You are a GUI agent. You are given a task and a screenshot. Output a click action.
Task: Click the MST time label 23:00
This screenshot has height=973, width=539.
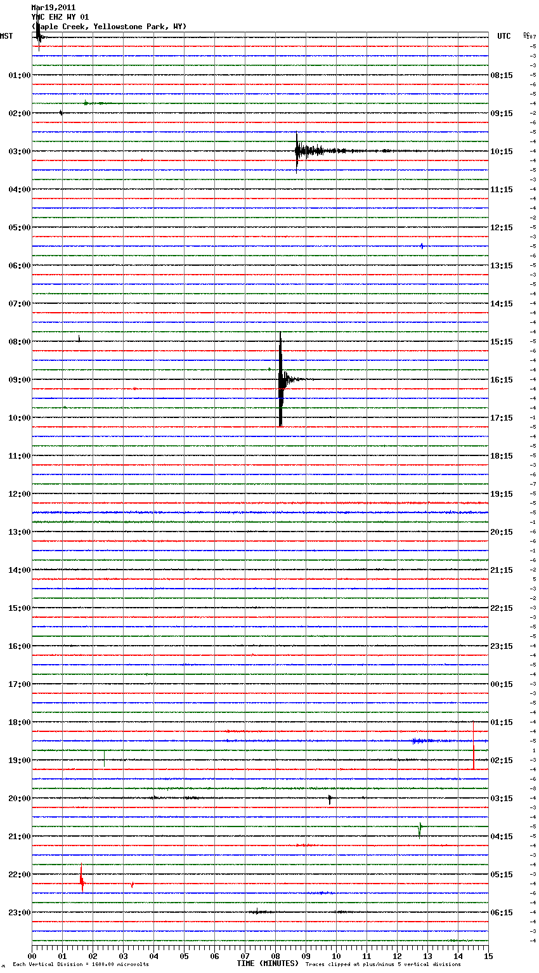point(20,913)
